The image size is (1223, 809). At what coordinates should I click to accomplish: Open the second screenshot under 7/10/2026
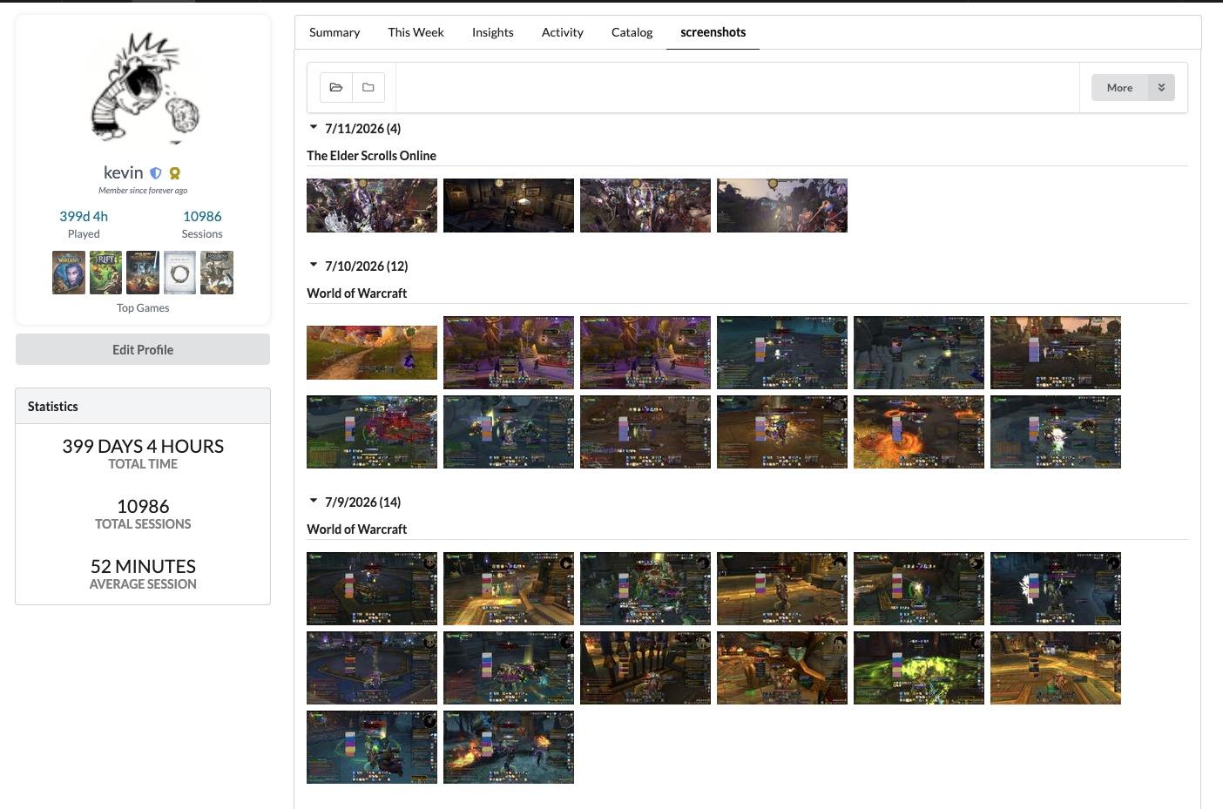click(509, 353)
